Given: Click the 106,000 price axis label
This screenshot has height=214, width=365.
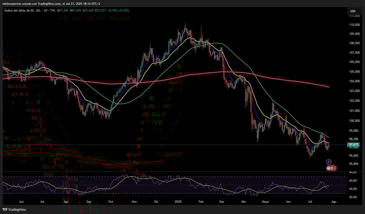Looking at the screenshot, I should tap(355, 62).
